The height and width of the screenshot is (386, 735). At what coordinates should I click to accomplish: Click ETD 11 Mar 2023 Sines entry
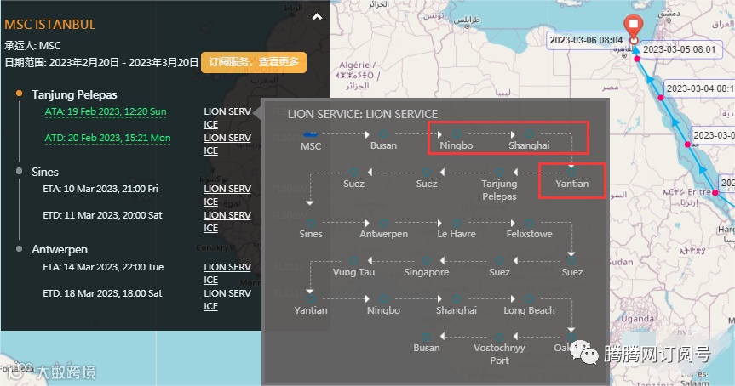[103, 215]
